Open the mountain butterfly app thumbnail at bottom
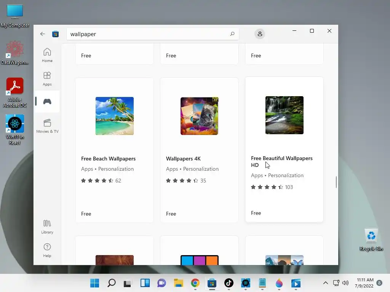Viewport: 390px width, 292px height. 284,260
